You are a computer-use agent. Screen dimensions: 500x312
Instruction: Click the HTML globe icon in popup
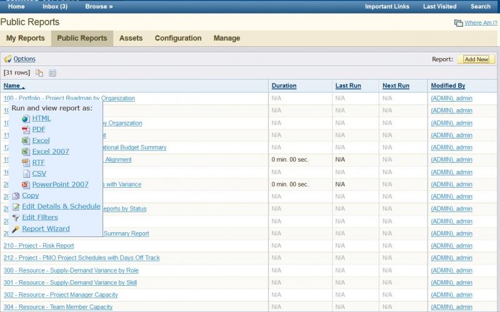click(x=26, y=119)
